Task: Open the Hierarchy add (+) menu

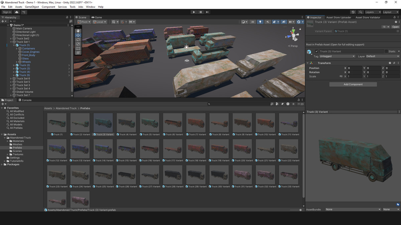Action: click(3, 21)
